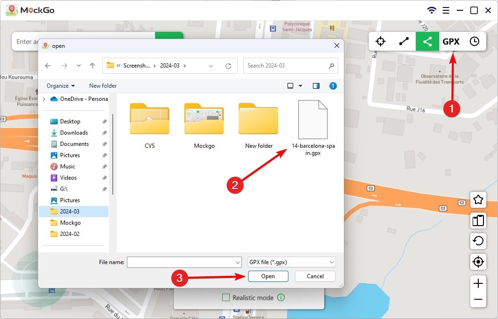This screenshot has height=319, width=498.
Task: Toggle the dialog view layout switcher
Action: (x=293, y=85)
